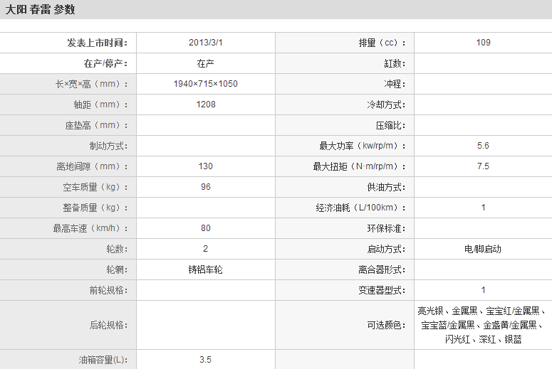The height and width of the screenshot is (369, 552).
Task: Click the displacement value 109
Action: click(x=483, y=43)
